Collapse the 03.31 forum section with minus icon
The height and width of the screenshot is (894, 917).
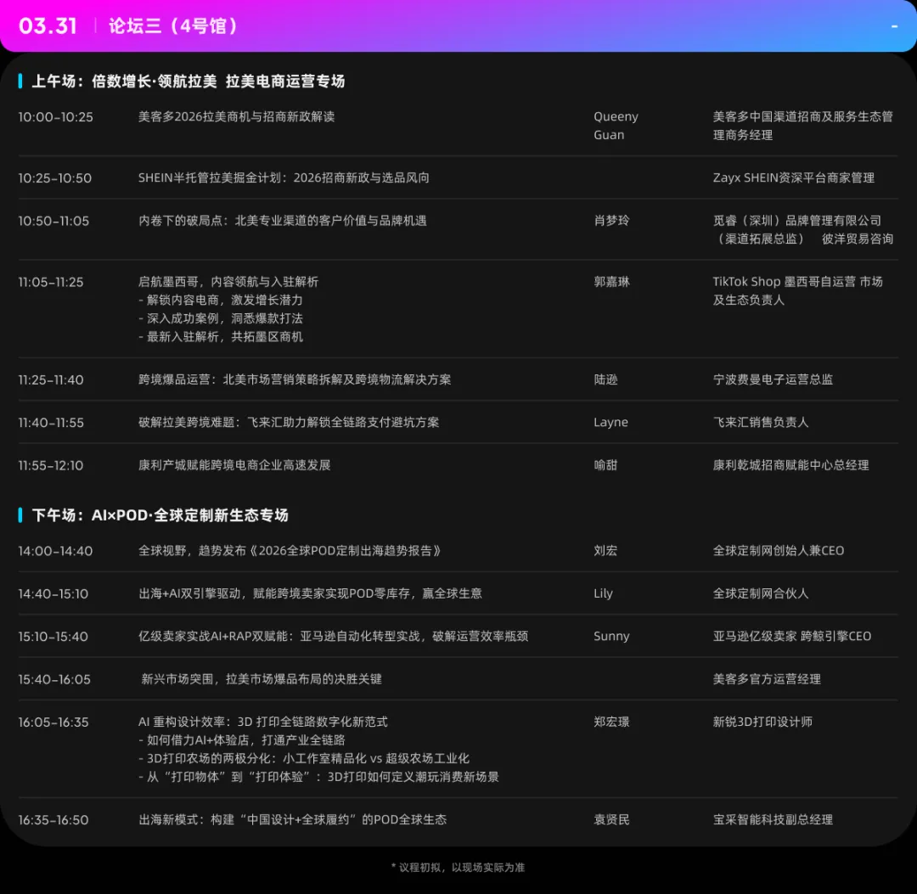point(894,26)
